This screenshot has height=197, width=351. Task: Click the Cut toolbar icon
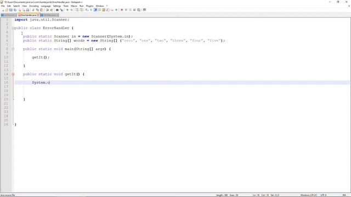point(33,10)
